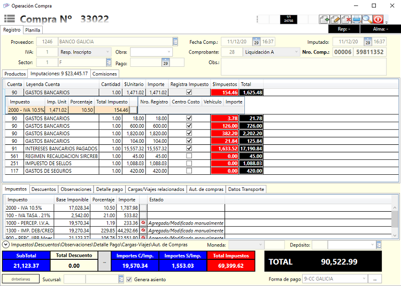Click the red icon on IMP. DEB/CRED row

(143, 230)
